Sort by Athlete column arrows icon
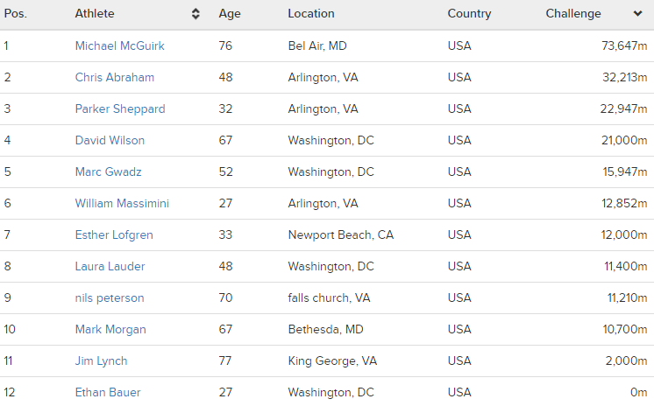The width and height of the screenshot is (654, 406). [195, 14]
